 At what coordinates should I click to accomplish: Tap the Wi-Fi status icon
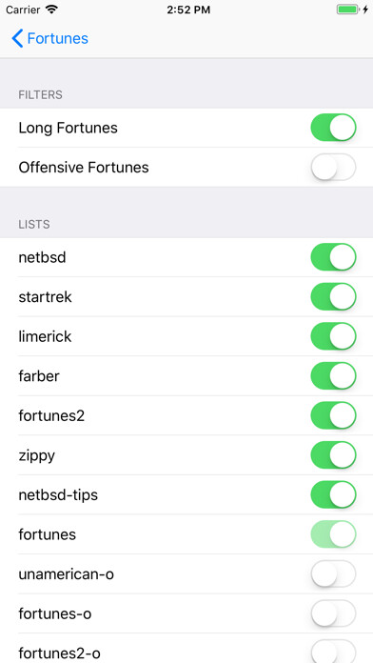[x=52, y=10]
